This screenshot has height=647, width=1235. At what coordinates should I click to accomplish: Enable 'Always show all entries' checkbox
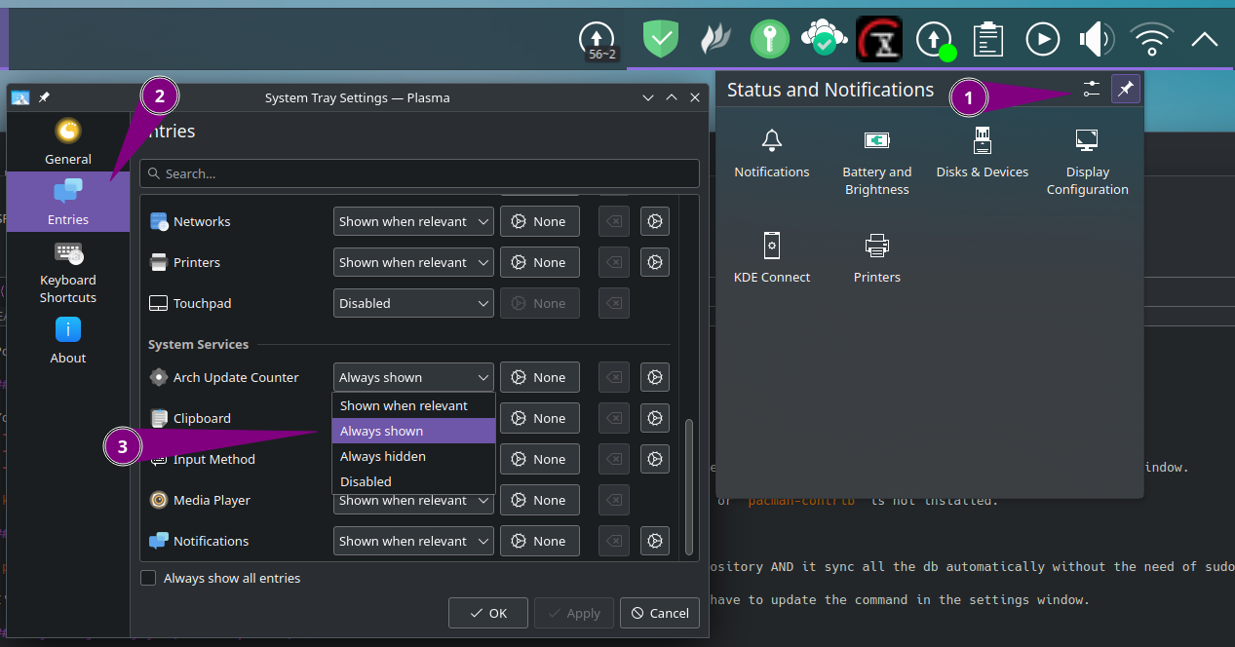pyautogui.click(x=148, y=578)
